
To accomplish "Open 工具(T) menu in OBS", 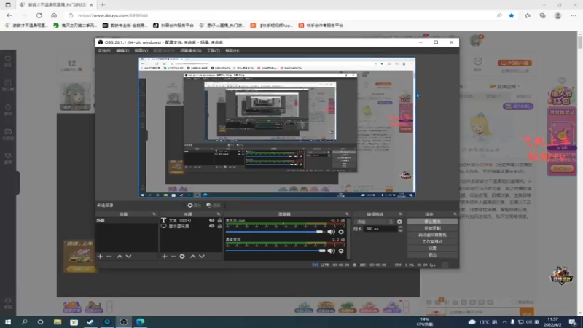I will [x=214, y=50].
